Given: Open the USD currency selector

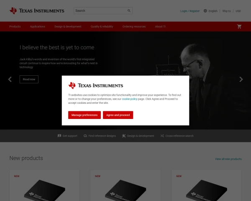Looking at the screenshot, I should coord(238,11).
